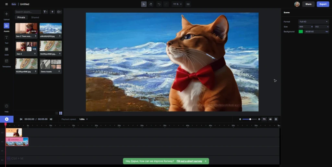Click the Export button
This screenshot has width=332, height=167.
[323, 4]
